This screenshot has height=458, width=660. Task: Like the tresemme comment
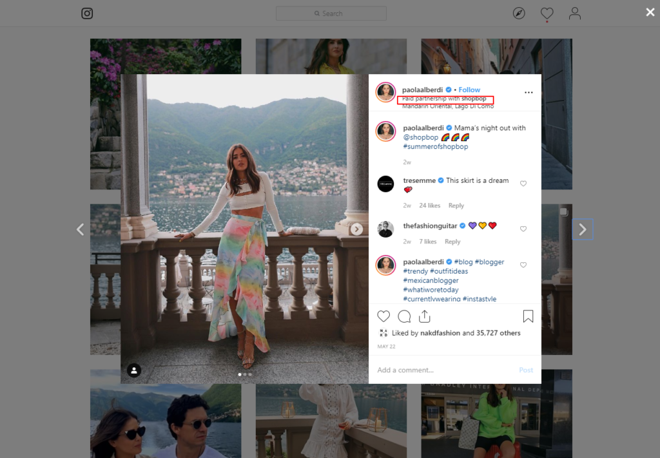523,184
